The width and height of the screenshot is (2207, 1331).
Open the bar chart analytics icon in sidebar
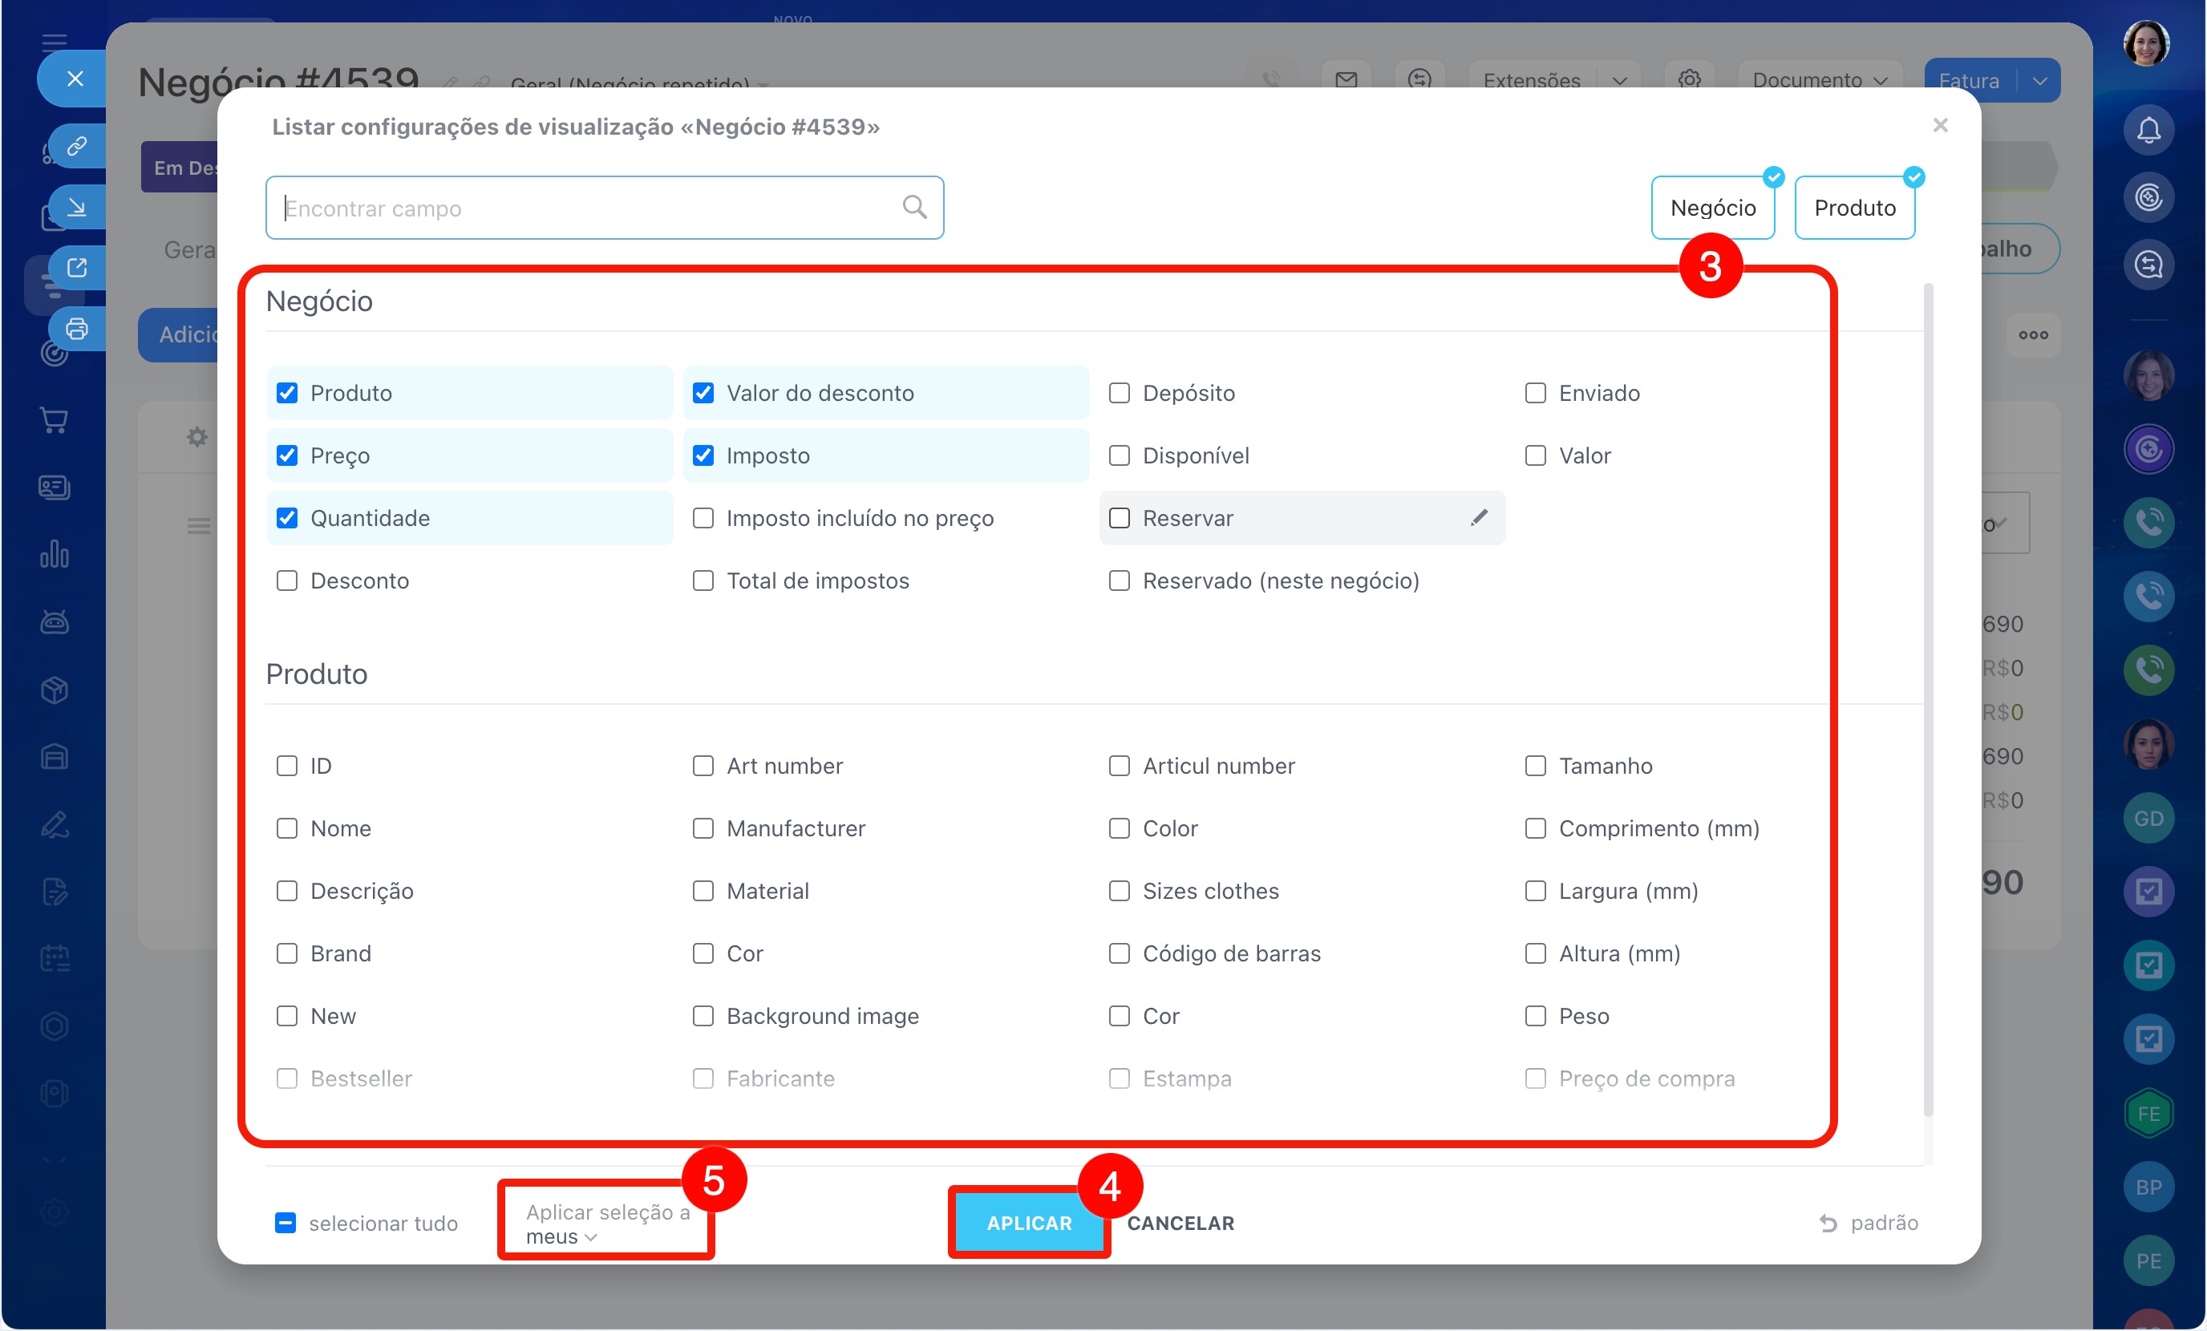(55, 553)
